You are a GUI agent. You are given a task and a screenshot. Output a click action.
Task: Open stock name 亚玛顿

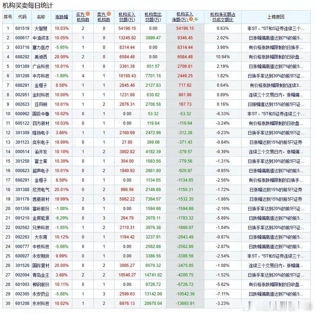tap(41, 104)
